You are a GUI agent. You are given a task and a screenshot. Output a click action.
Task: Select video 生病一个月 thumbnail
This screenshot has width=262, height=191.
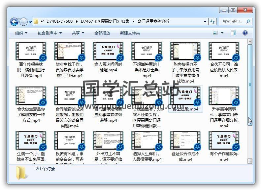pos(31,141)
